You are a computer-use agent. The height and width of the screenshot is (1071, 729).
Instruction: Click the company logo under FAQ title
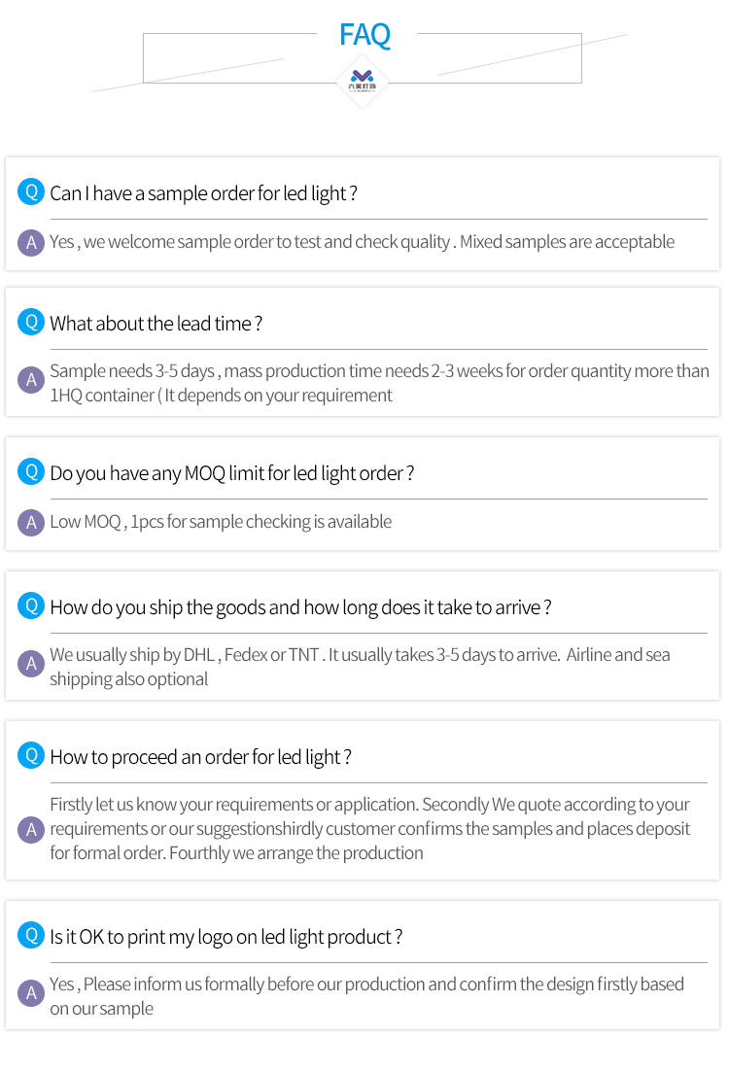pos(363,81)
